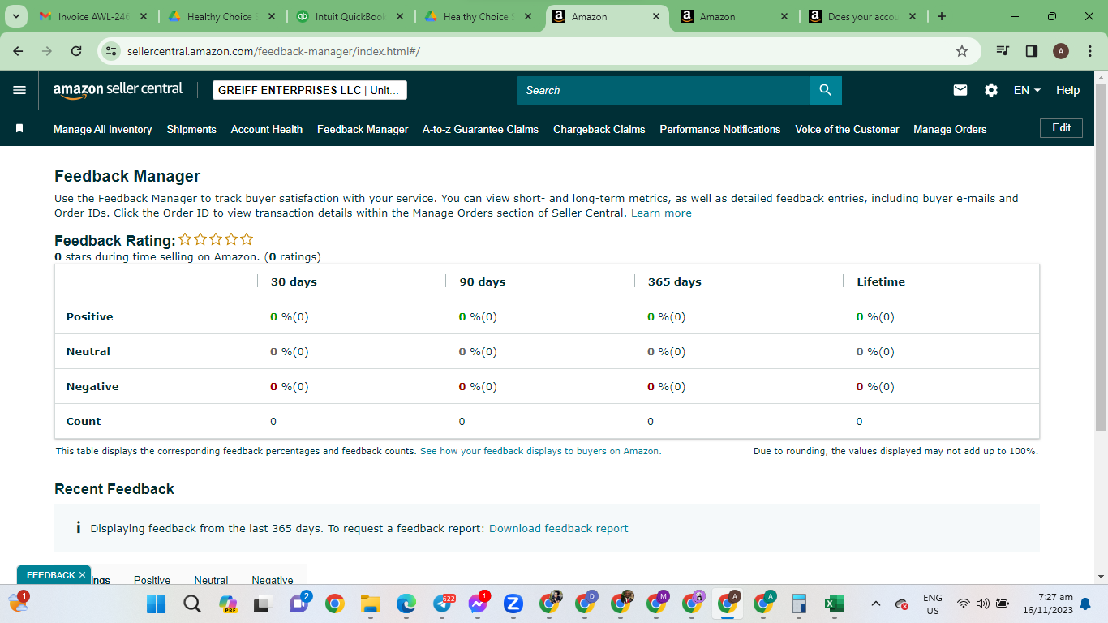Open a new browser tab
Image resolution: width=1108 pixels, height=623 pixels.
click(942, 16)
